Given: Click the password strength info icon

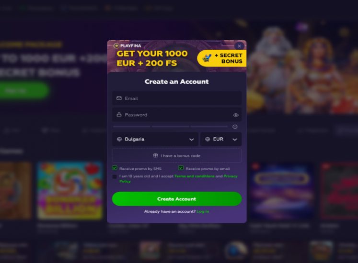Looking at the screenshot, I should (235, 127).
